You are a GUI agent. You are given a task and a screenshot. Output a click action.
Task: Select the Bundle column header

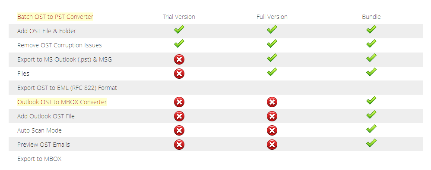point(371,17)
